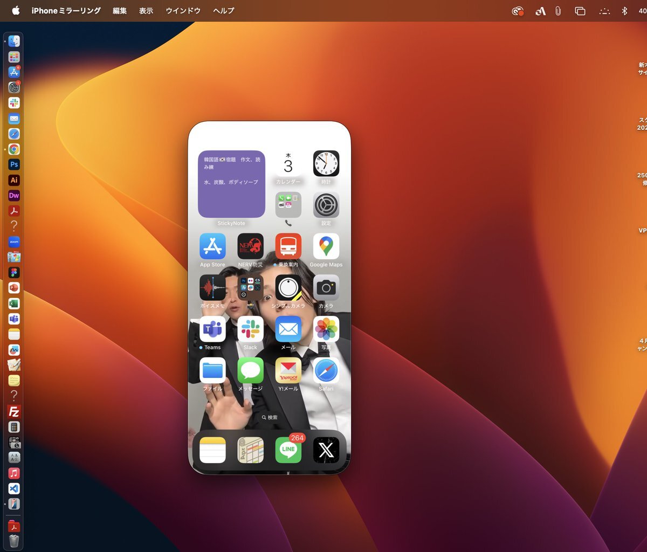
Task: Launch Google Maps on the iPhone
Action: click(326, 246)
